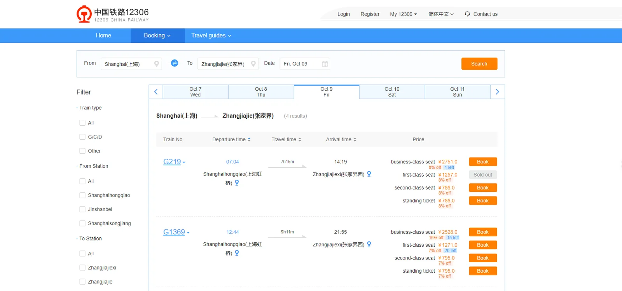This screenshot has width=622, height=291.
Task: Click the orange Search button
Action: (x=479, y=64)
